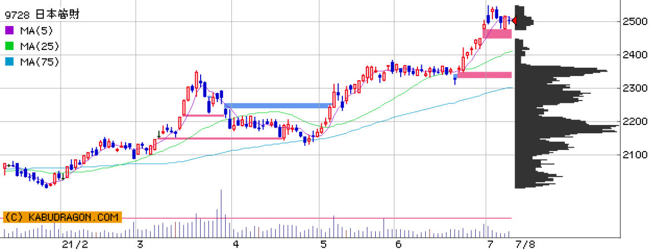Click the blue MA(75) legend swatch
This screenshot has width=667, height=251.
coord(9,62)
